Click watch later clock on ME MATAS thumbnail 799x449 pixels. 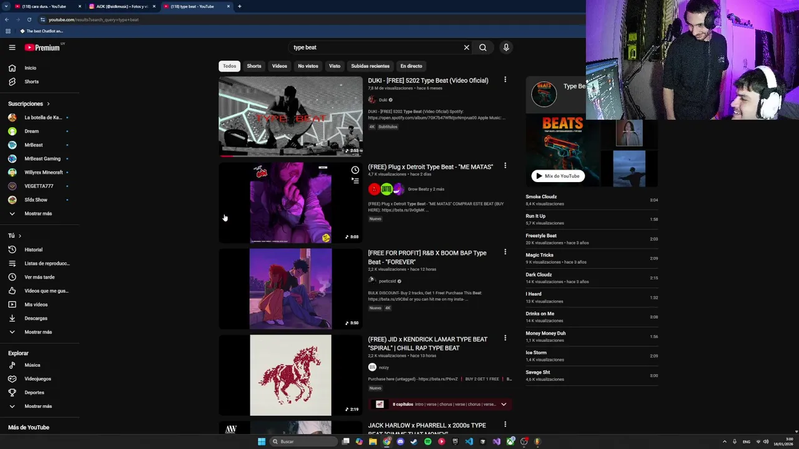pyautogui.click(x=355, y=170)
